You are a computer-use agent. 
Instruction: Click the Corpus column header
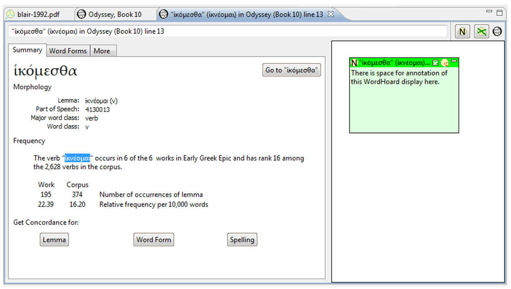pyautogui.click(x=78, y=185)
